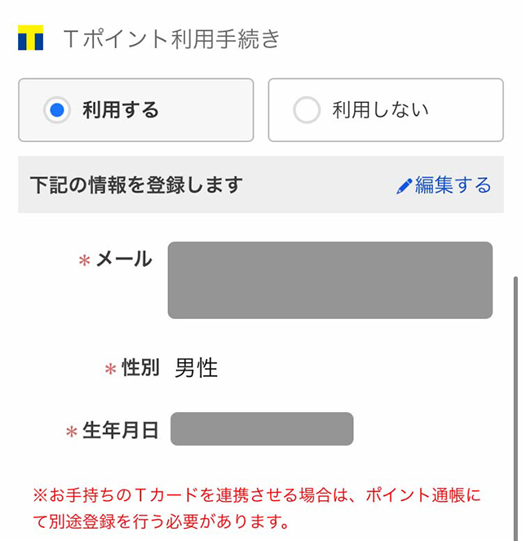Click the Tポイント利用手続き heading
This screenshot has height=541, width=522.
click(x=171, y=38)
